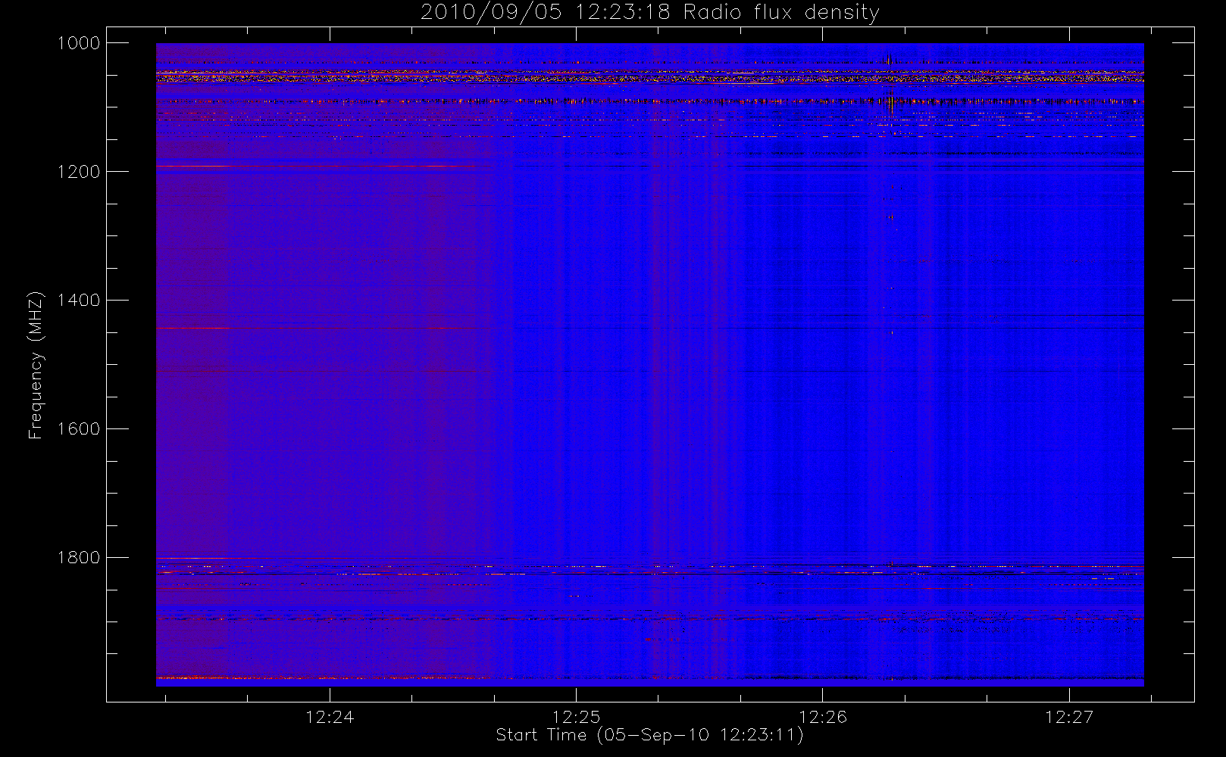The height and width of the screenshot is (757, 1226).
Task: Select the 1000 frequency axis label
Action: point(79,43)
